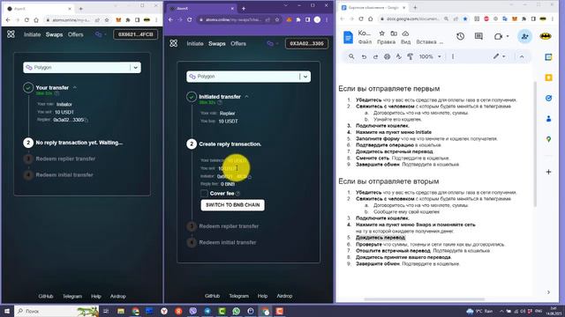Viewport: 565px width, 317px height.
Task: Open the Maps icon in Docs side panel
Action: 548,139
